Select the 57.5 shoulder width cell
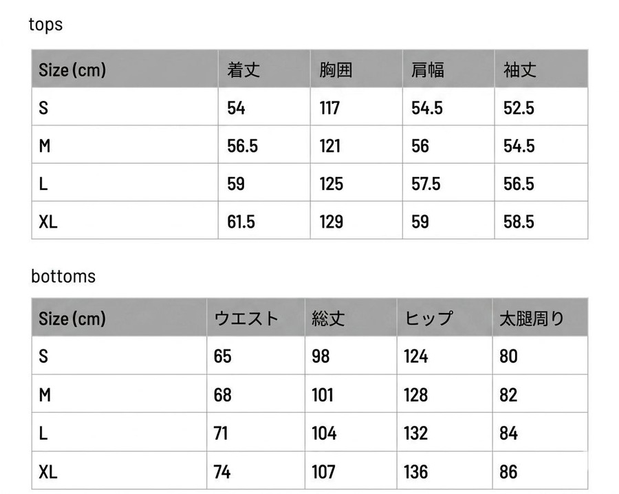Image resolution: width=619 pixels, height=494 pixels. click(426, 184)
